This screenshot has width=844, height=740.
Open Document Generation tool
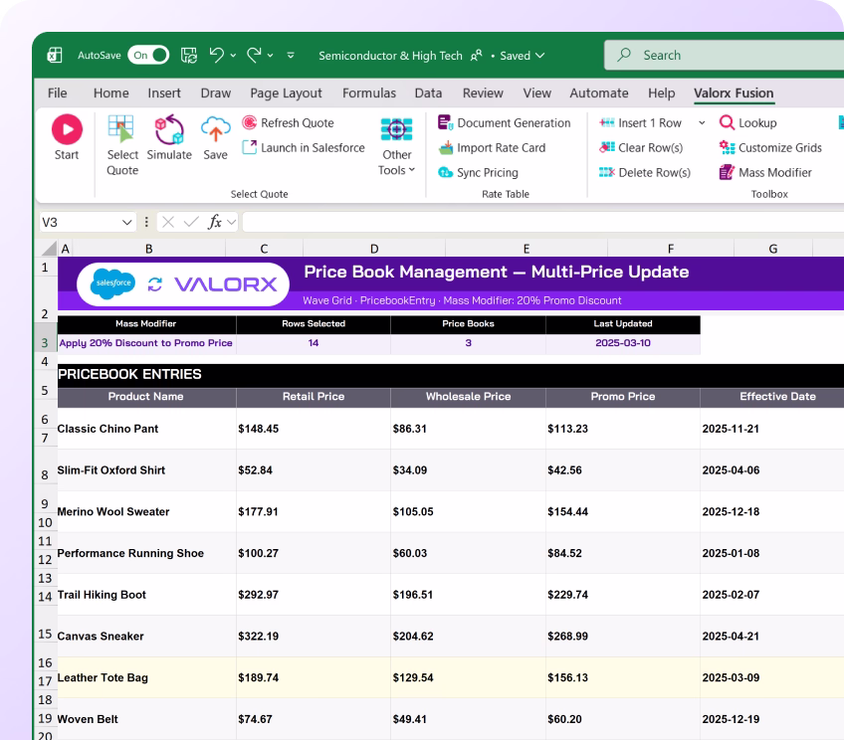click(x=505, y=123)
